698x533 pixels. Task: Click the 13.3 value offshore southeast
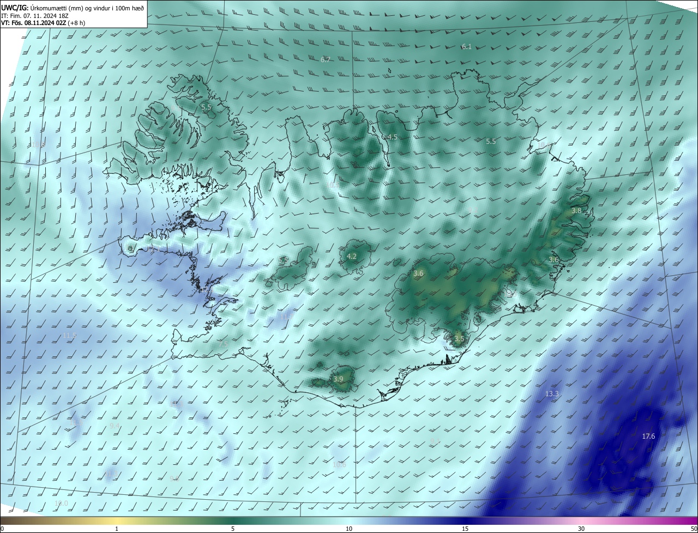[x=552, y=394]
